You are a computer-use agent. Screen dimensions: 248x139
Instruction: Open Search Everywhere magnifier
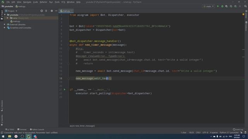tap(245, 6)
